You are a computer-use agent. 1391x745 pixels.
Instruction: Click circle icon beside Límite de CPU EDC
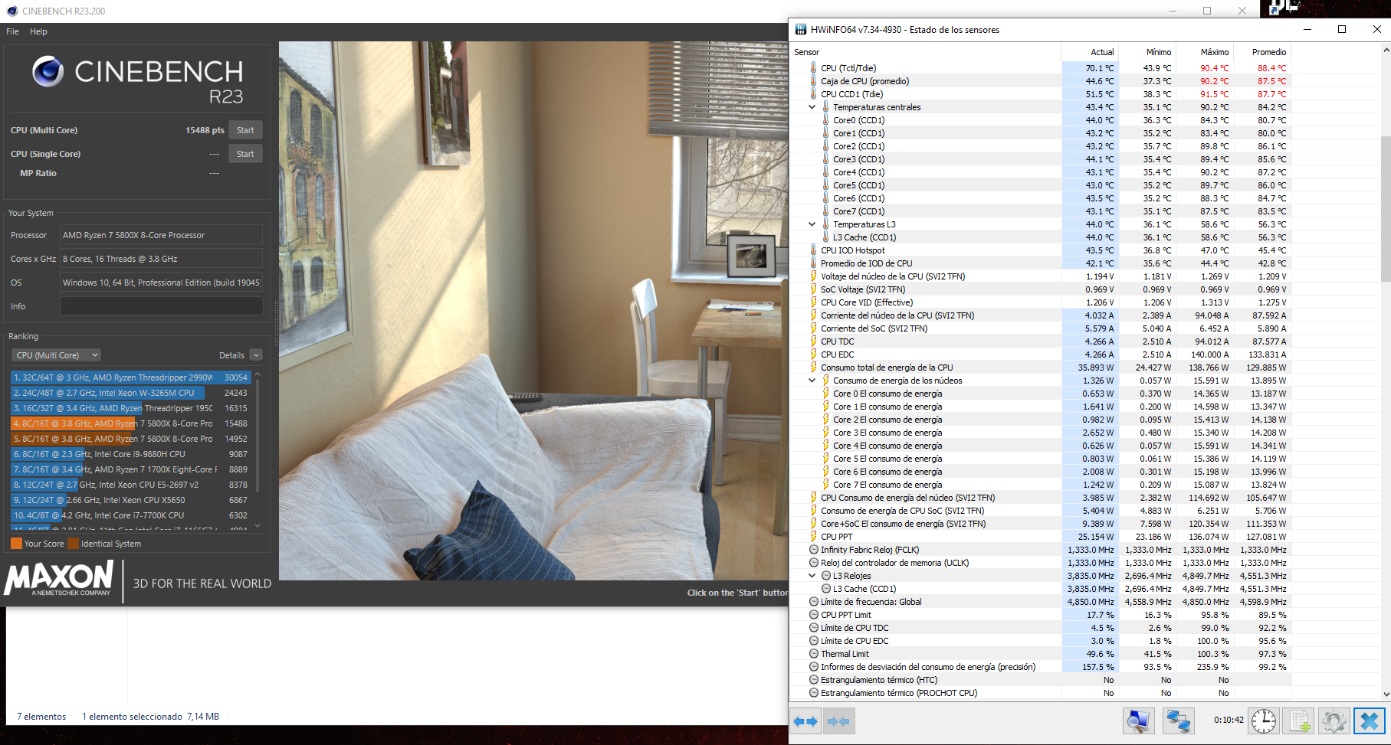tap(814, 641)
